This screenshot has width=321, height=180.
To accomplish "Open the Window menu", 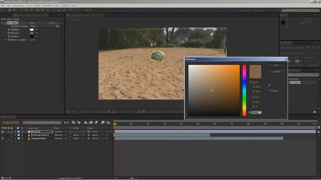I will [65, 5].
